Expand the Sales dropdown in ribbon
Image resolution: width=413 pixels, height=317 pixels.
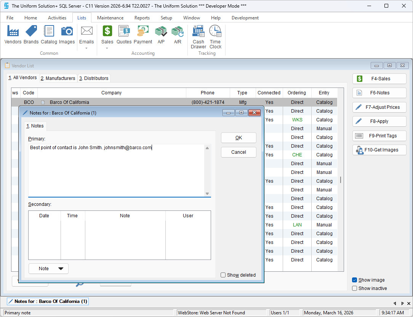click(107, 48)
